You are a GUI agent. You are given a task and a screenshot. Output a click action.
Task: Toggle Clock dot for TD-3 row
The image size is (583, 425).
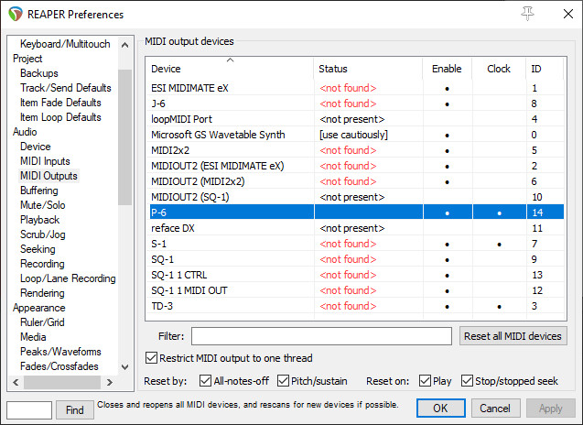(499, 307)
